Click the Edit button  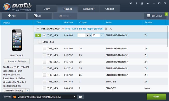point(40,16)
